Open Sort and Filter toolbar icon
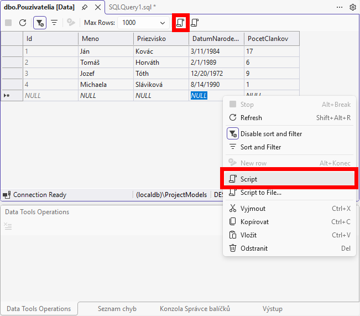The image size is (360, 316). tap(54, 23)
